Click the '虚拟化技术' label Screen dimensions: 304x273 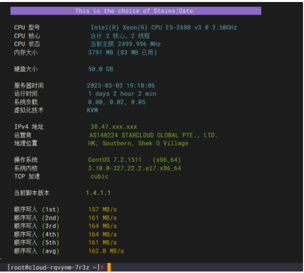(x=29, y=110)
